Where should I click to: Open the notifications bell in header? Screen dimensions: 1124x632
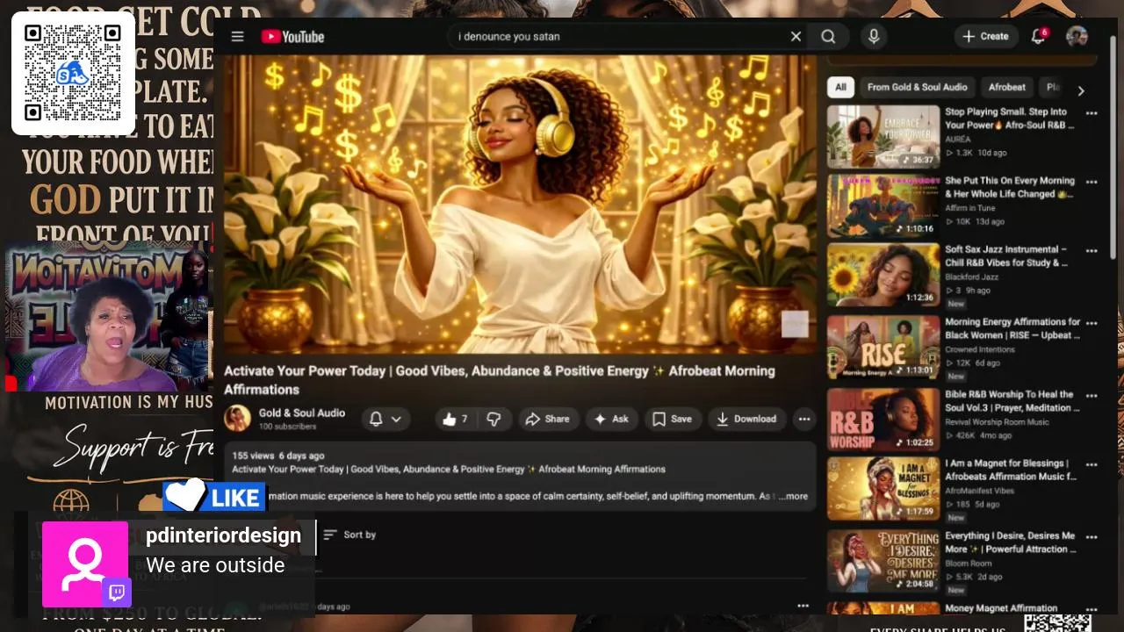[x=1038, y=36]
